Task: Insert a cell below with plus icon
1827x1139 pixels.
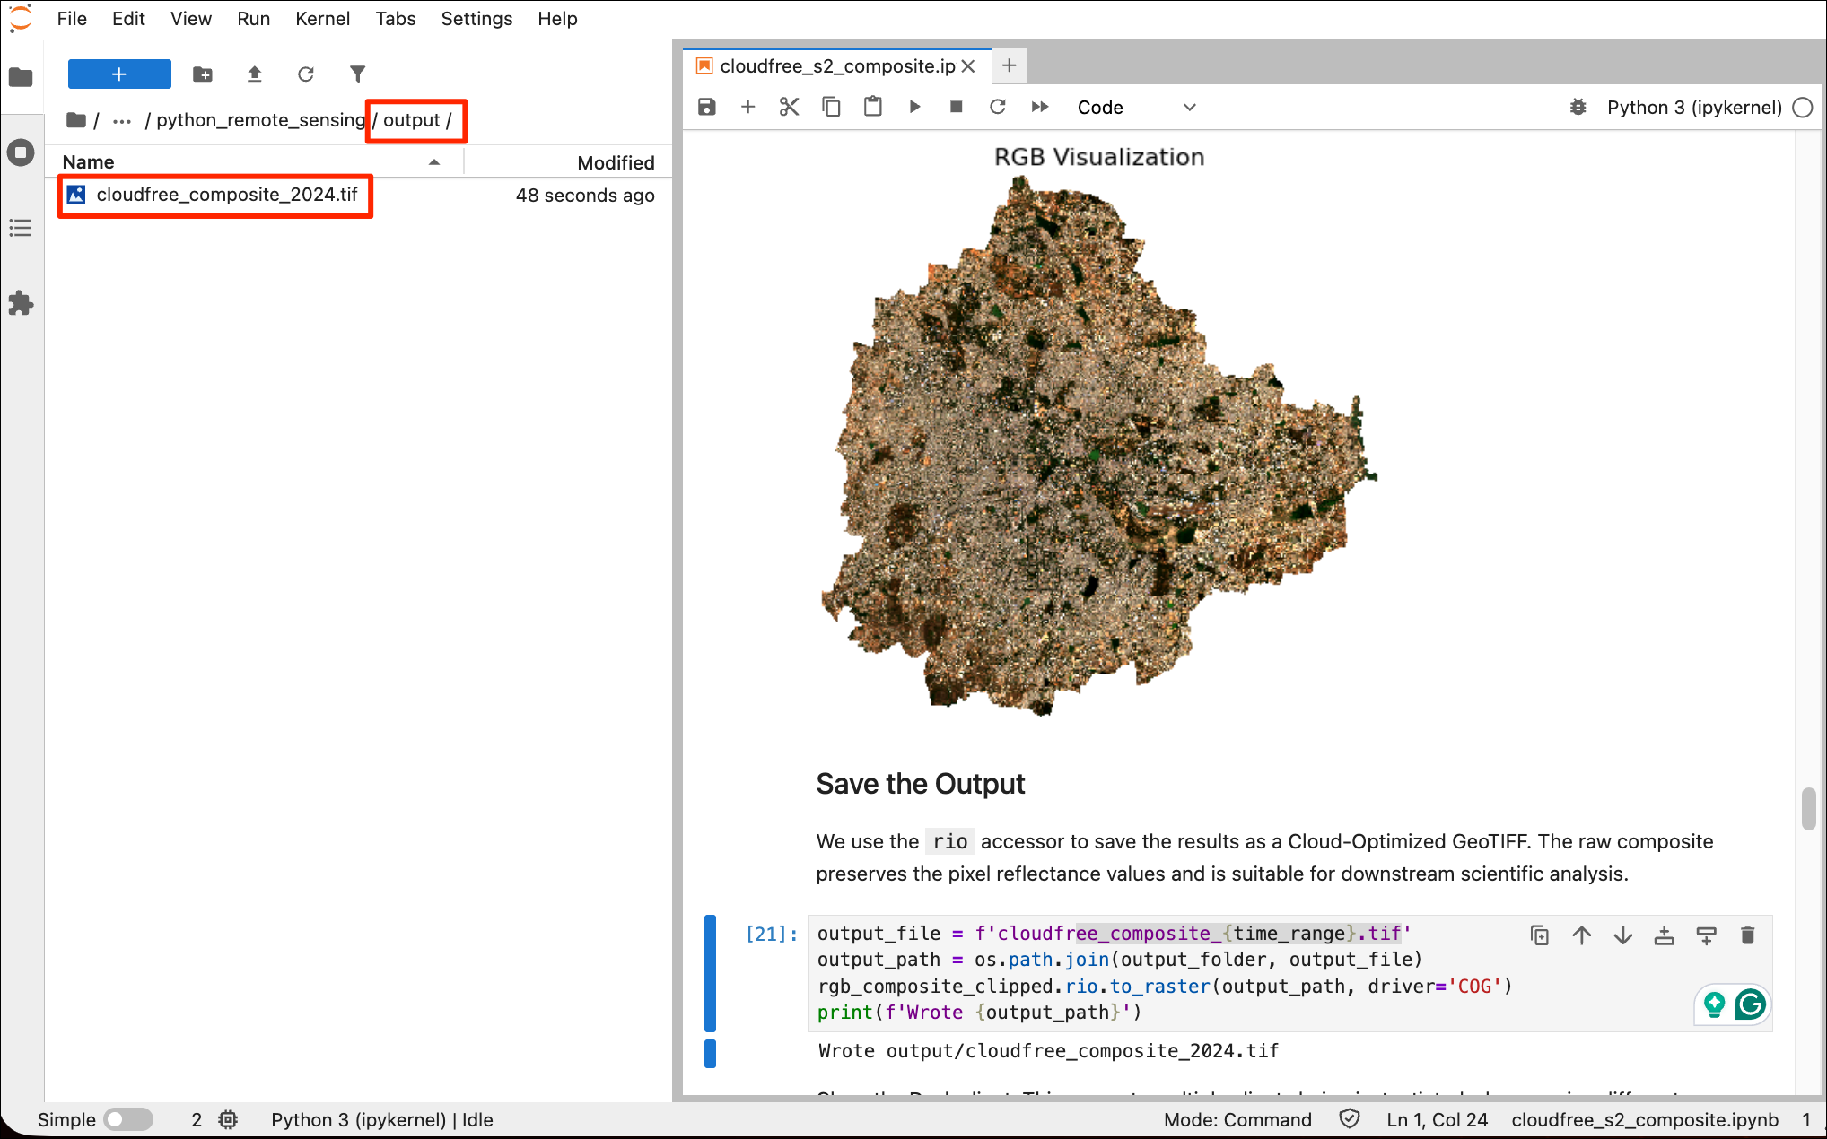Action: click(748, 108)
